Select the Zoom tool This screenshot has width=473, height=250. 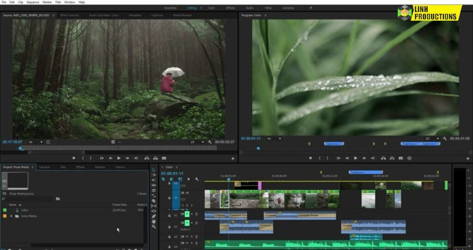[153, 226]
